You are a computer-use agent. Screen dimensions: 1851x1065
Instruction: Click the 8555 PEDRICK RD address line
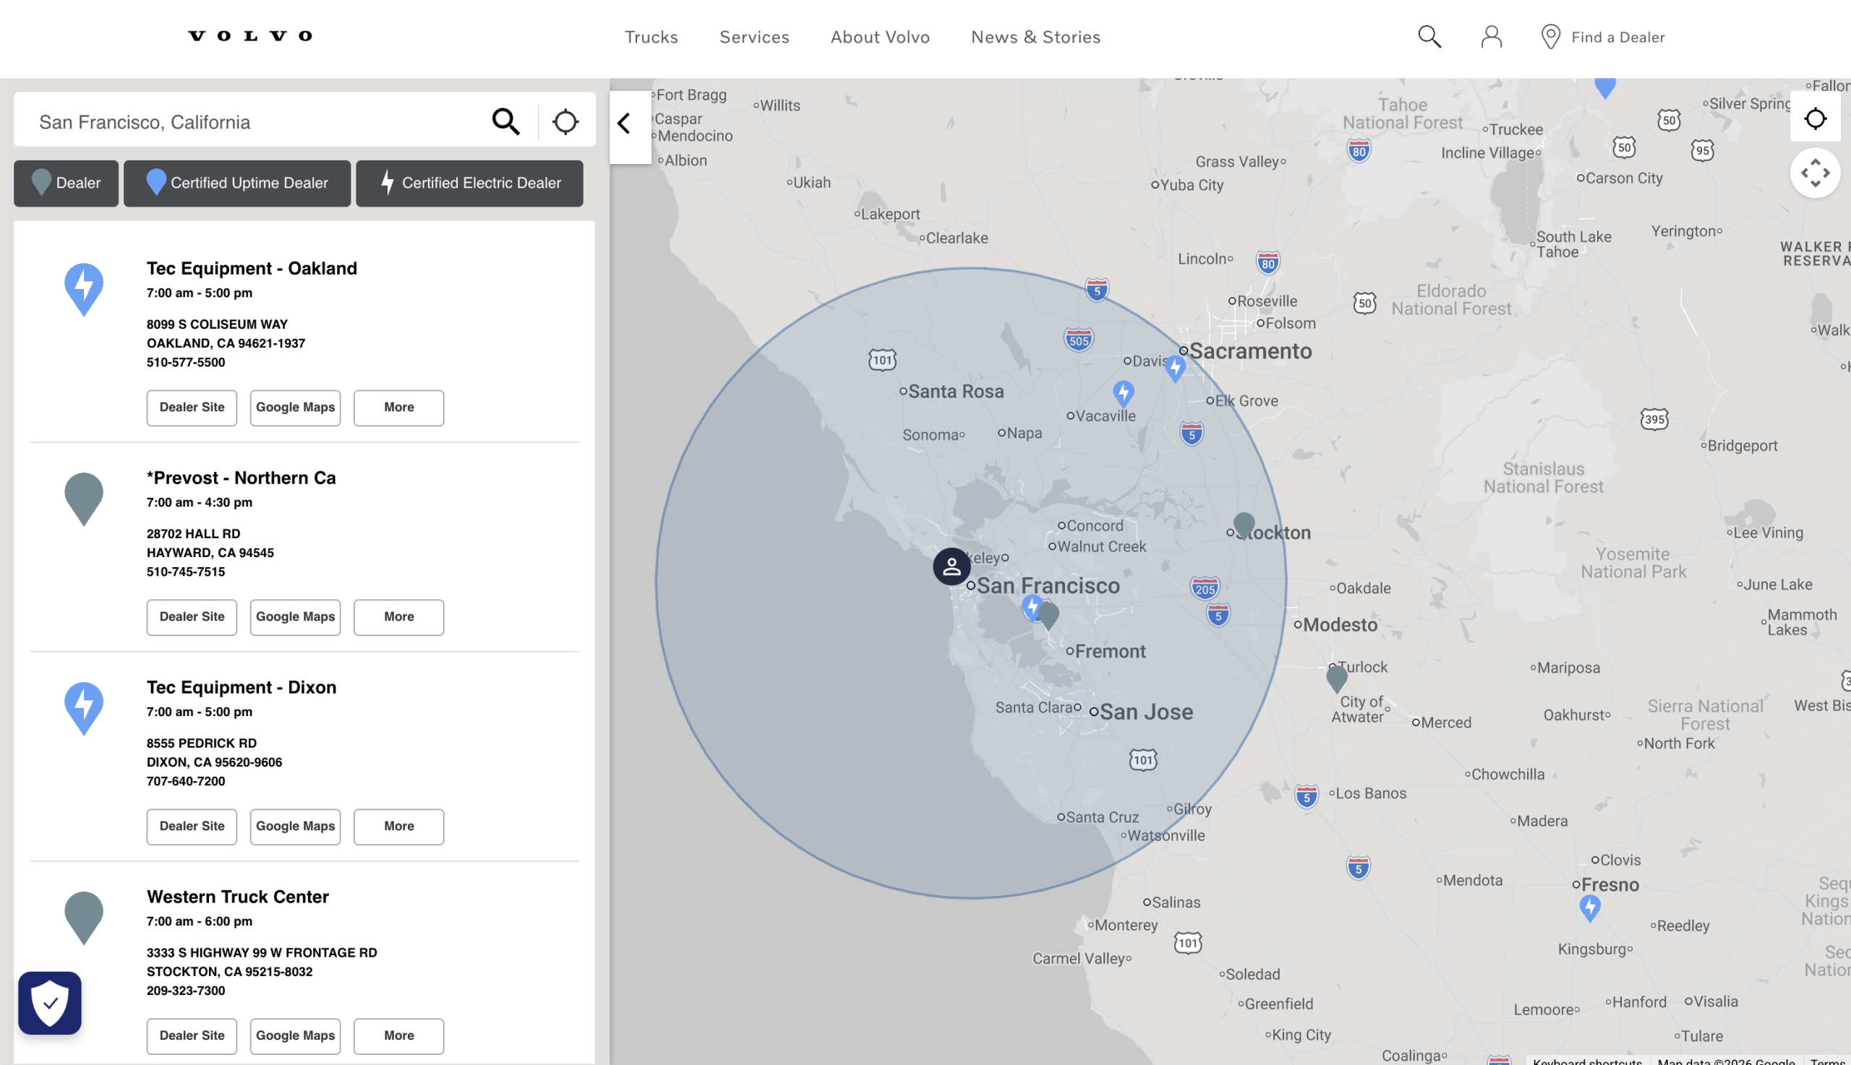click(202, 743)
